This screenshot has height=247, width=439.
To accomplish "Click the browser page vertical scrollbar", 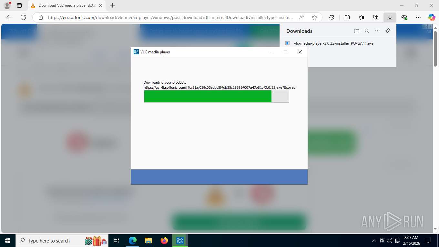I will pyautogui.click(x=435, y=48).
